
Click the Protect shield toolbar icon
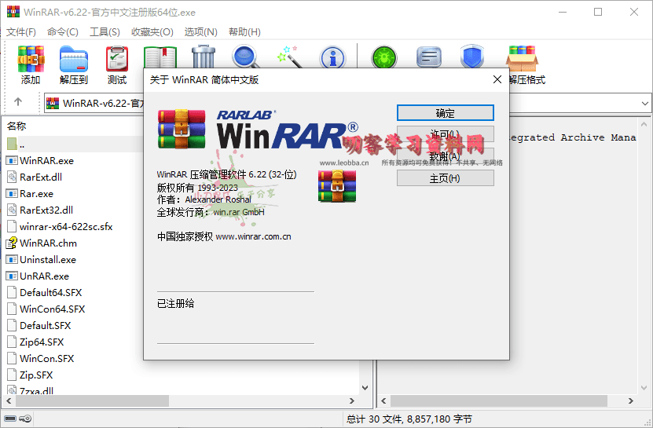(x=472, y=57)
